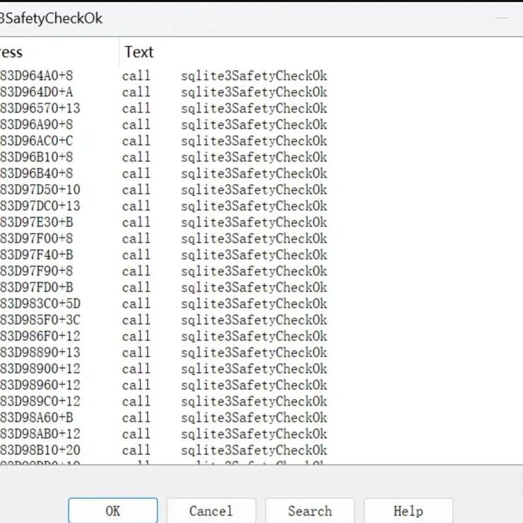Click the OK button
This screenshot has height=523, width=523.
point(113,510)
